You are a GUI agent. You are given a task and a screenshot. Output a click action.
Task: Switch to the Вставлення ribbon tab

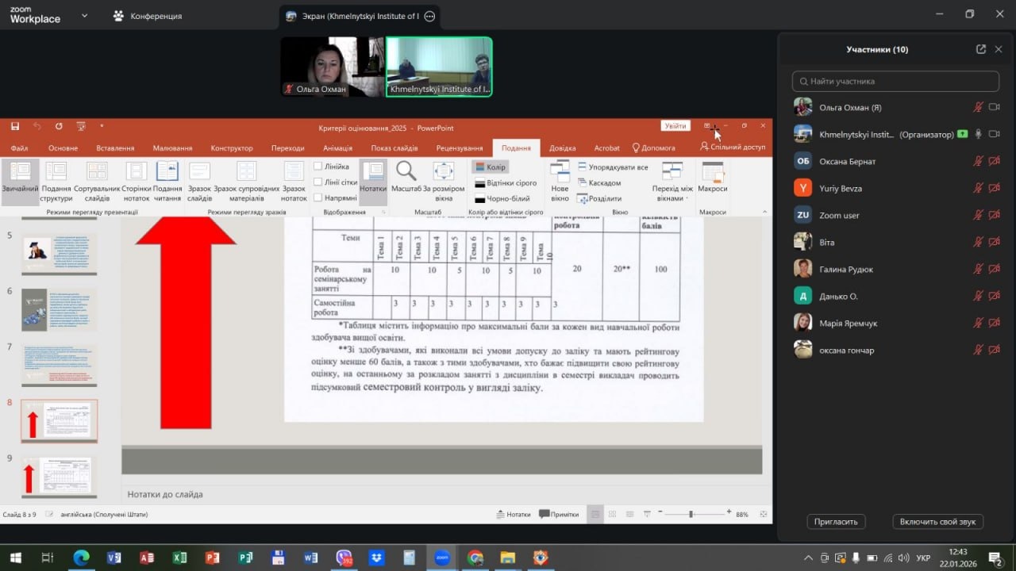[x=115, y=148]
